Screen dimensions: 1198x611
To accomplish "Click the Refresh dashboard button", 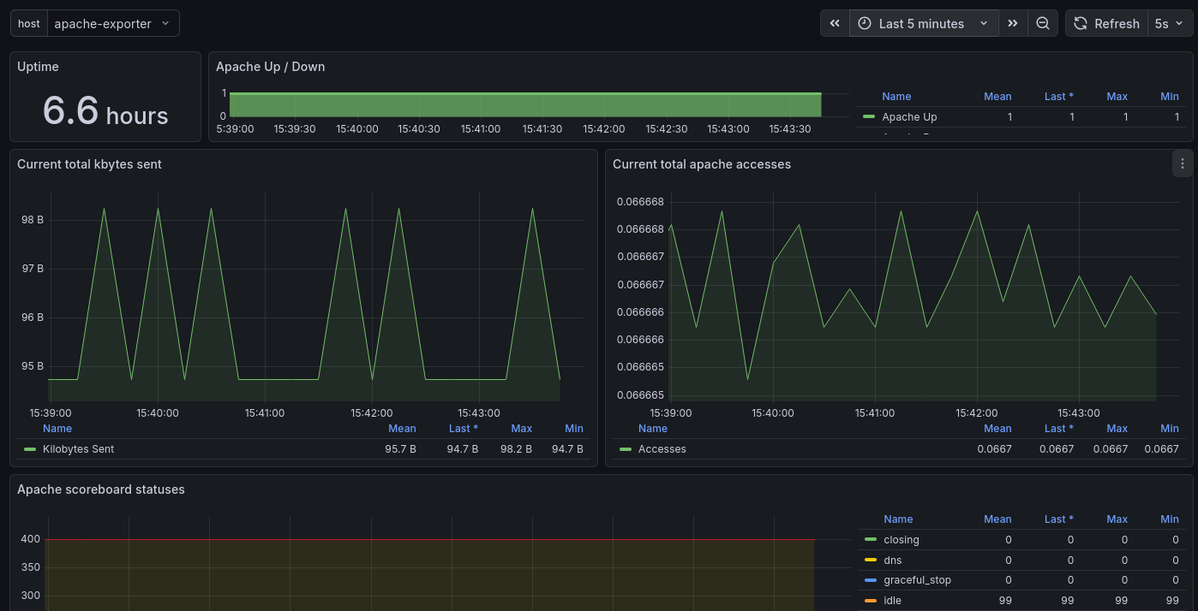I will pos(1106,24).
